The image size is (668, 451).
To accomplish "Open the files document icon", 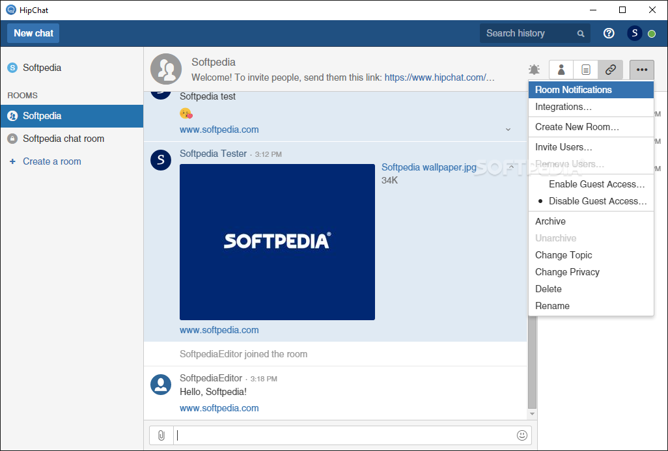I will pos(586,70).
